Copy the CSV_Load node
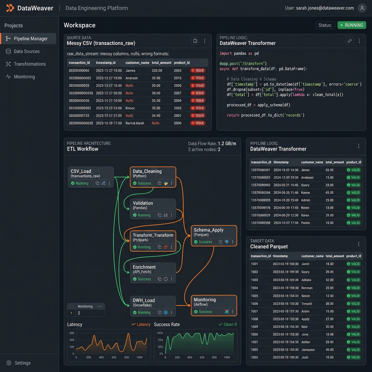This screenshot has height=372, width=372. click(97, 183)
